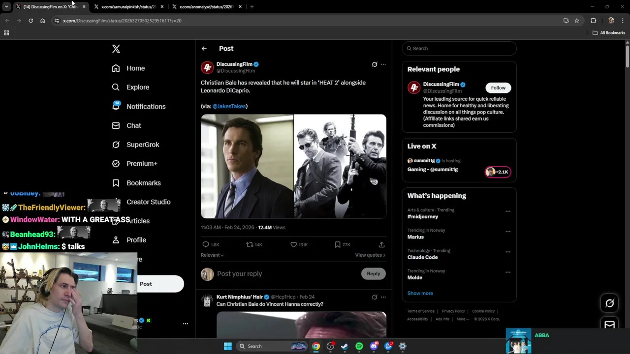Open more options for #midjourney trend
The width and height of the screenshot is (630, 354).
point(508,211)
